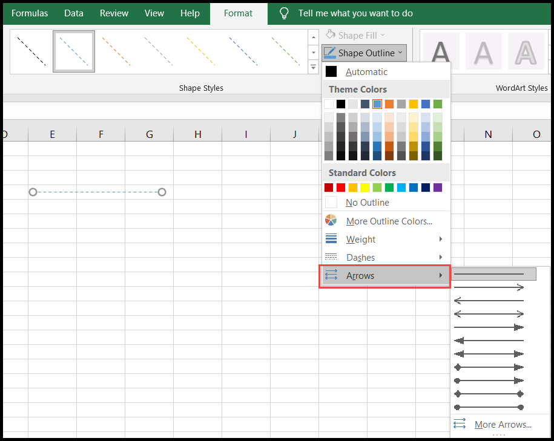Viewport: 554px width, 441px height.
Task: Click the Weight line-thickness icon
Action: point(331,238)
